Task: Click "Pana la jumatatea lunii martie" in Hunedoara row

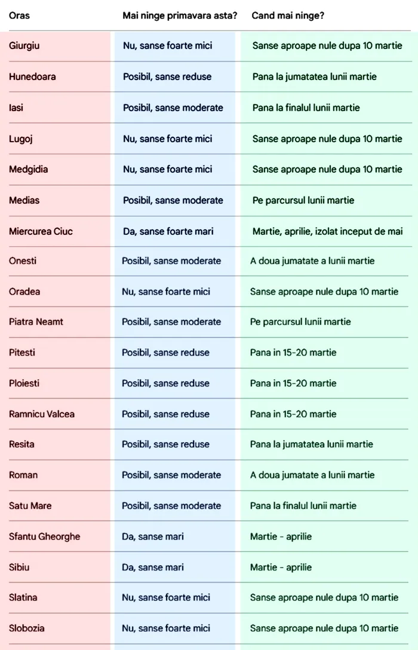Action: (314, 76)
